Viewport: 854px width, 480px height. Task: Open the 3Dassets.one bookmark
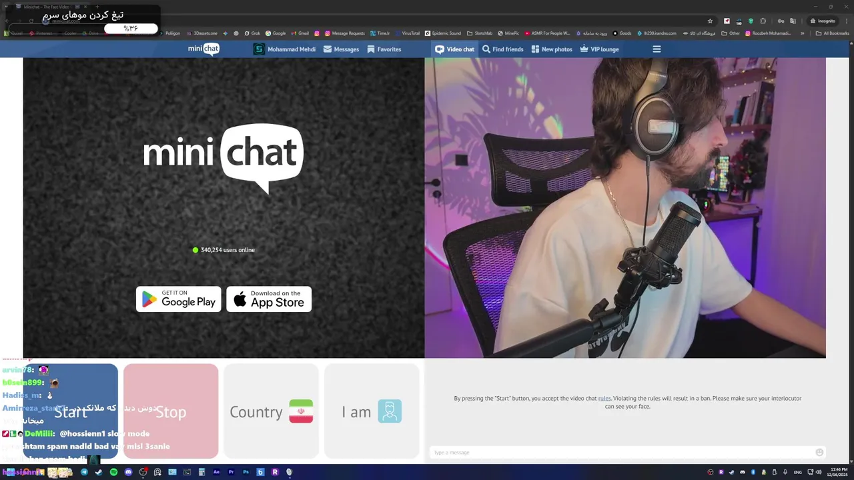point(202,33)
